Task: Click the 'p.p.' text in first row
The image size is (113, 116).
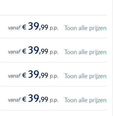Action: tap(54, 28)
